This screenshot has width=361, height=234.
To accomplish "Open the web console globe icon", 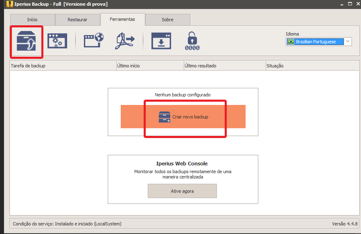I will tap(93, 40).
